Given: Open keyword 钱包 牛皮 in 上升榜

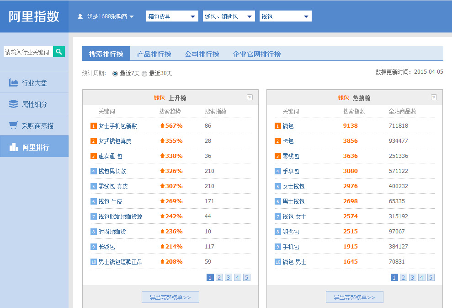Looking at the screenshot, I should click(x=110, y=201).
